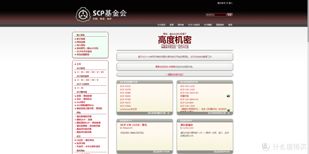Click the 随机SCP random page link

pos(81,119)
